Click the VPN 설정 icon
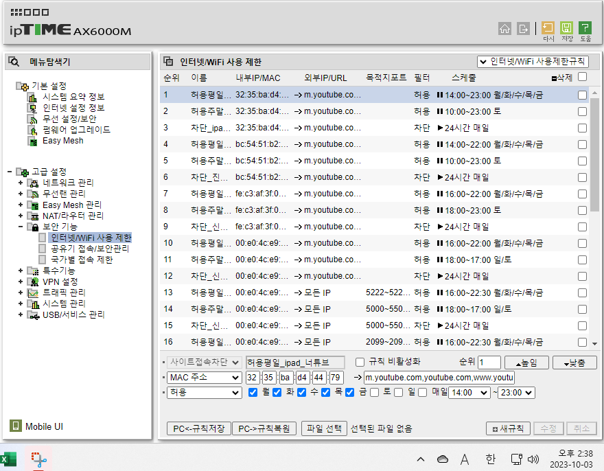 pos(33,282)
